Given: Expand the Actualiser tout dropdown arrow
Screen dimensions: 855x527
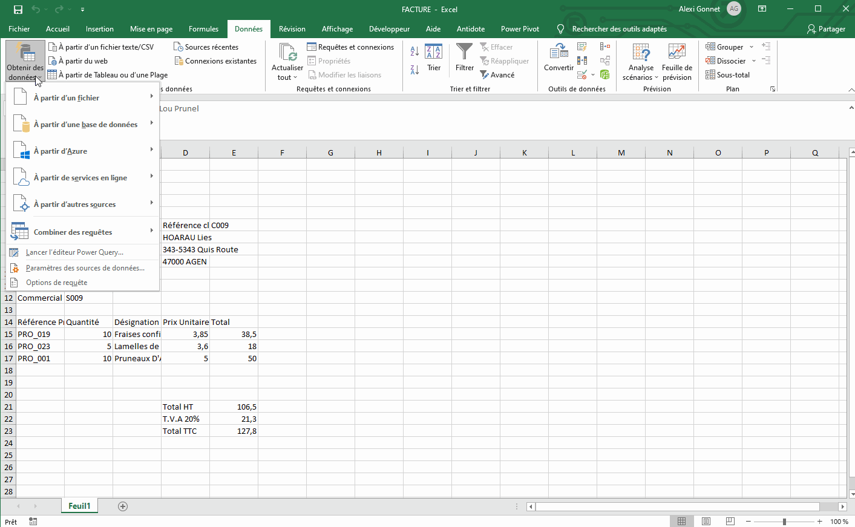Looking at the screenshot, I should click(x=295, y=77).
